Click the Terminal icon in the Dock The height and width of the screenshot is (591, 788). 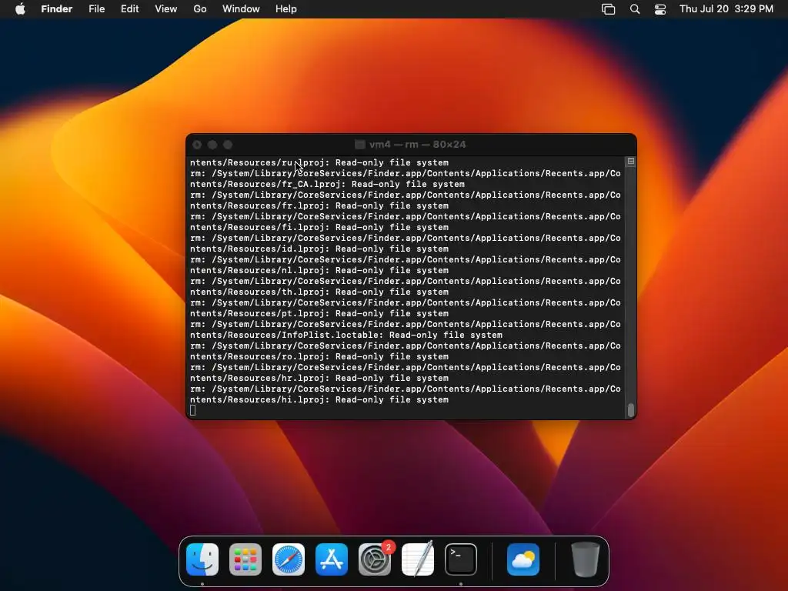[x=461, y=559]
